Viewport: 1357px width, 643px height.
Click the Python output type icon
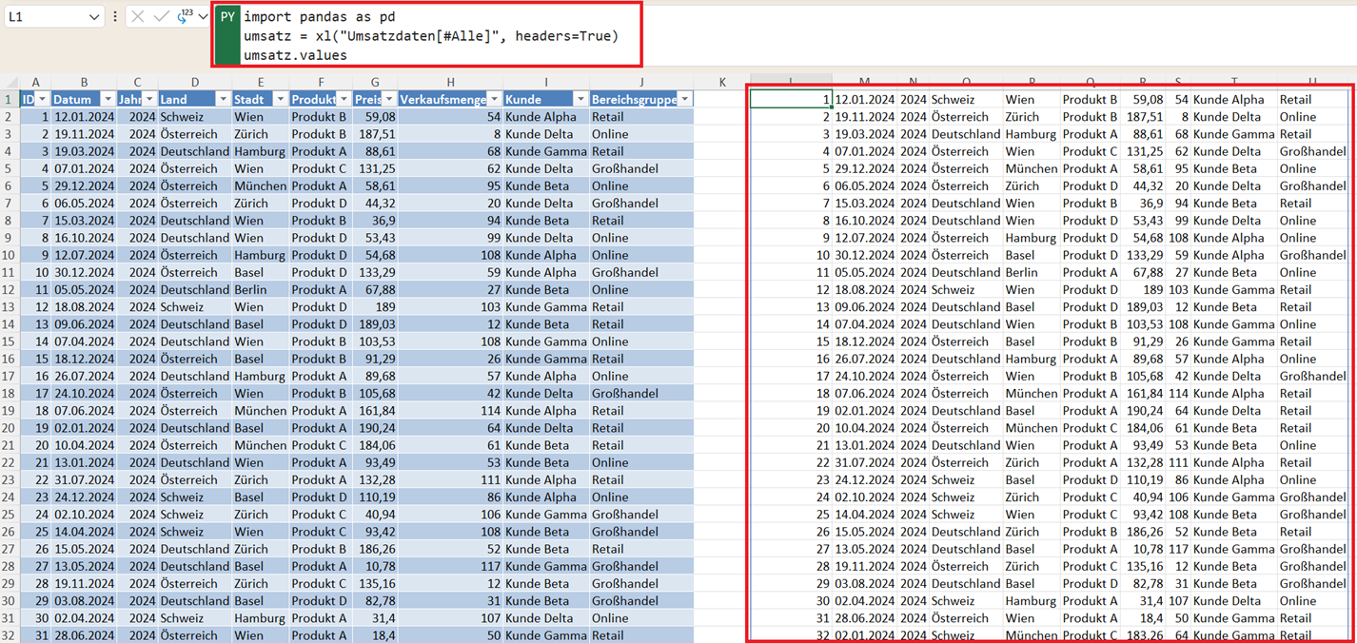[x=185, y=16]
